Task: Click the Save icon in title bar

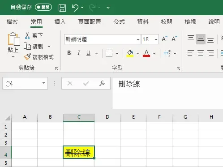Action: coord(62,8)
